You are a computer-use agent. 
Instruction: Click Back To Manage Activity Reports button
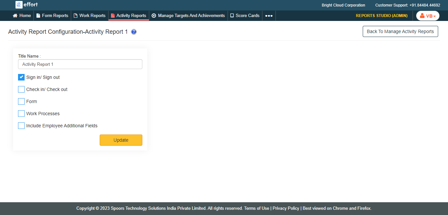pyautogui.click(x=400, y=31)
